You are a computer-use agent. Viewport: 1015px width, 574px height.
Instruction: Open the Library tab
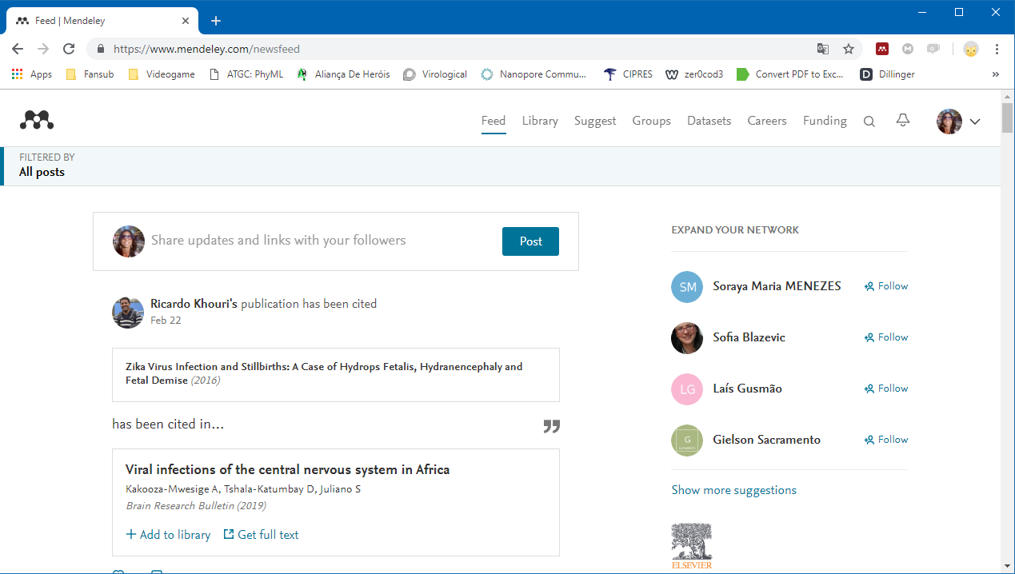[x=540, y=121]
